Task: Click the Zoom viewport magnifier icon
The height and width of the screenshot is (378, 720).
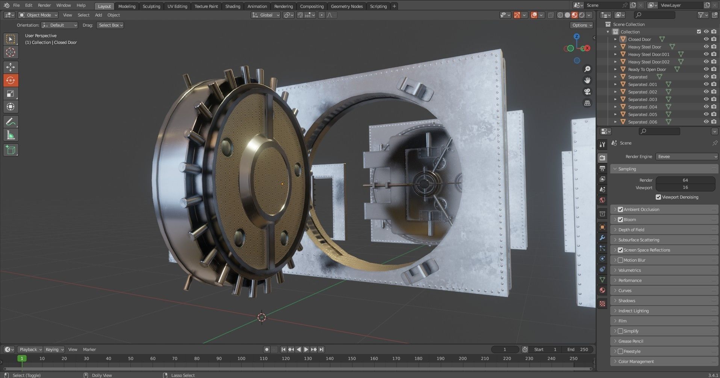Action: [x=587, y=69]
